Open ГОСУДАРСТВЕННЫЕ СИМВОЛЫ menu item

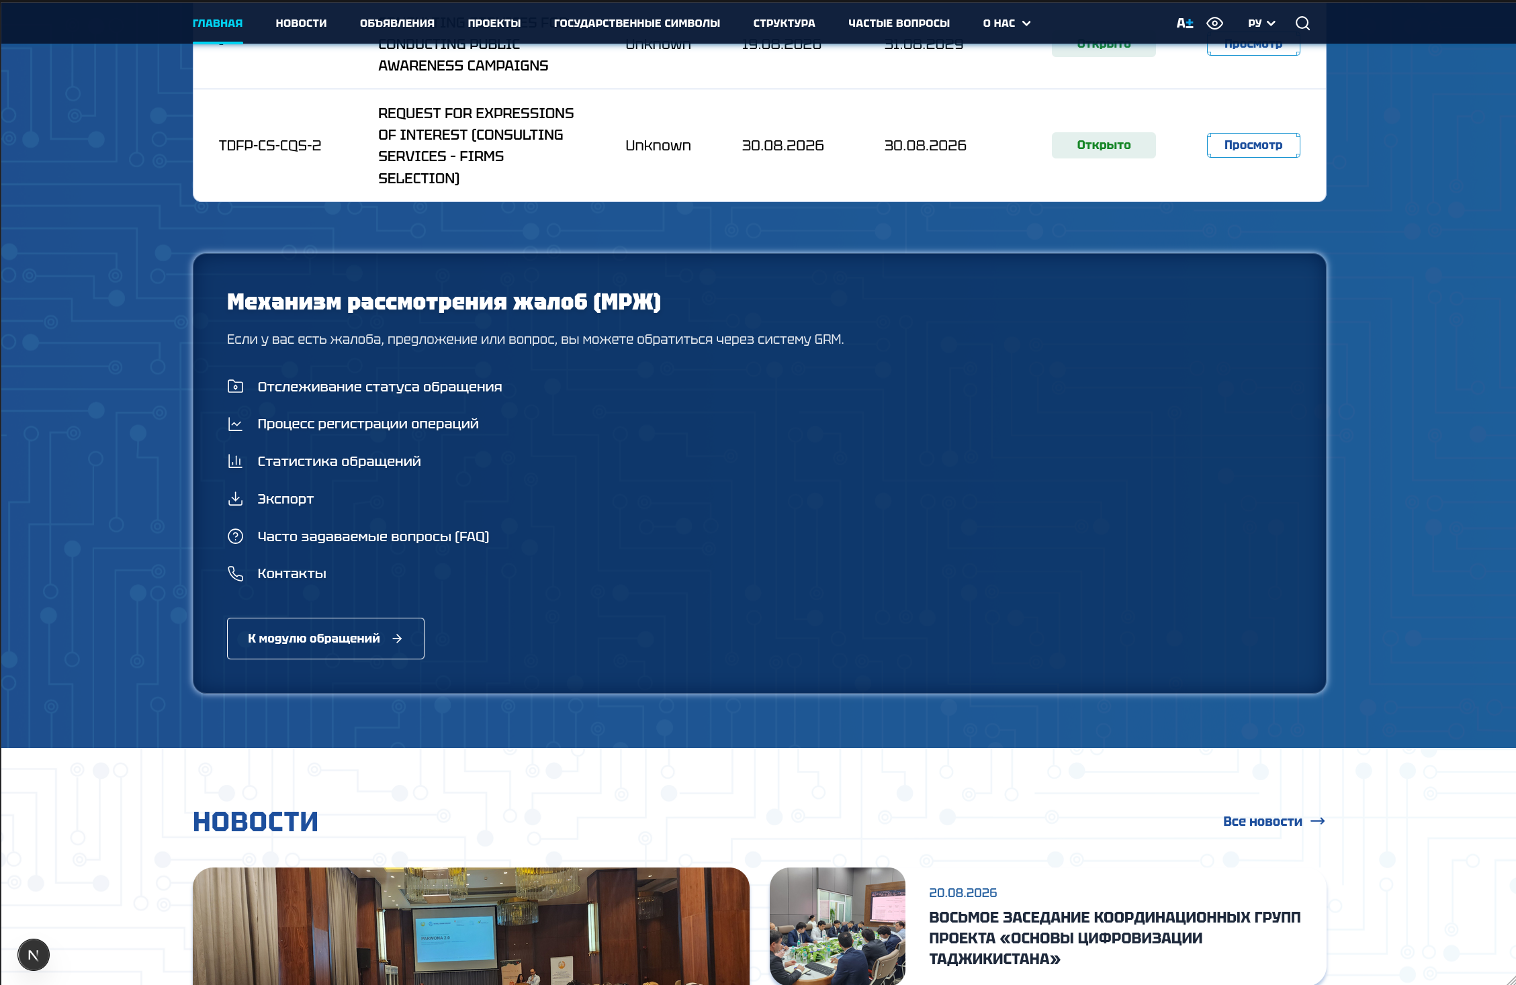[637, 24]
